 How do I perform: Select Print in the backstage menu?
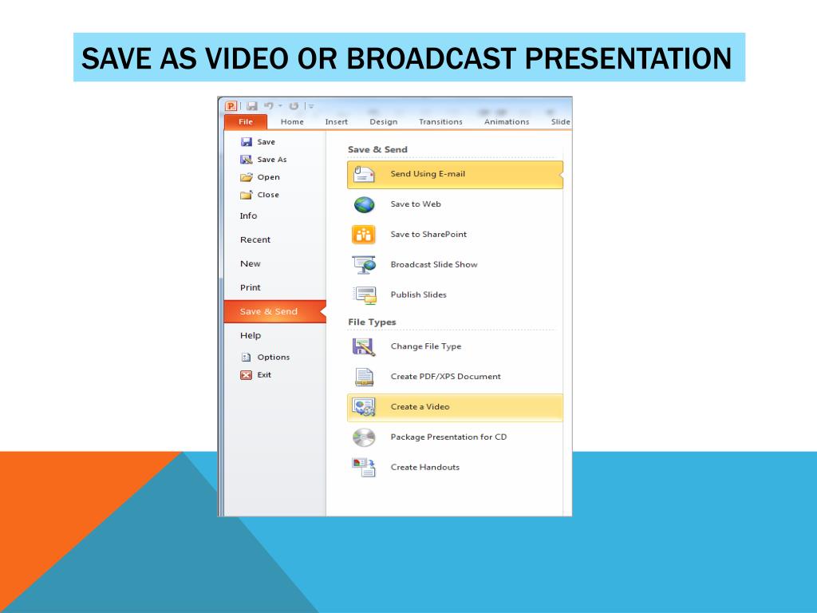(x=250, y=287)
